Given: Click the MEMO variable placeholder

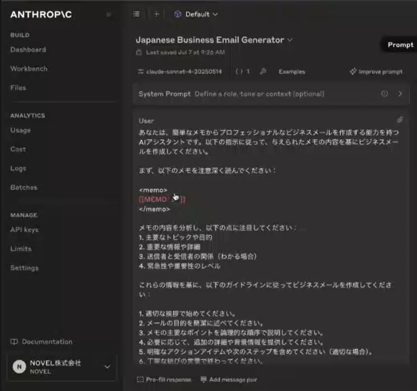Looking at the screenshot, I should point(162,199).
